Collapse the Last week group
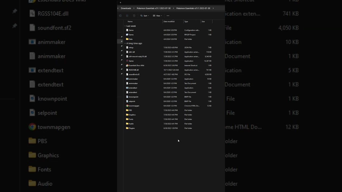Screen dimensions: 342x192 click(x=125, y=26)
